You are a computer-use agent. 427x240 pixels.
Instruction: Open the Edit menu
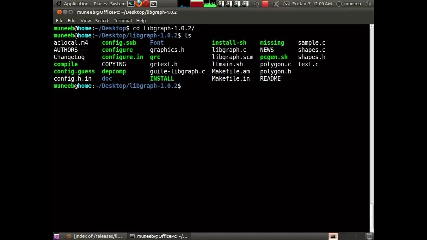72,20
